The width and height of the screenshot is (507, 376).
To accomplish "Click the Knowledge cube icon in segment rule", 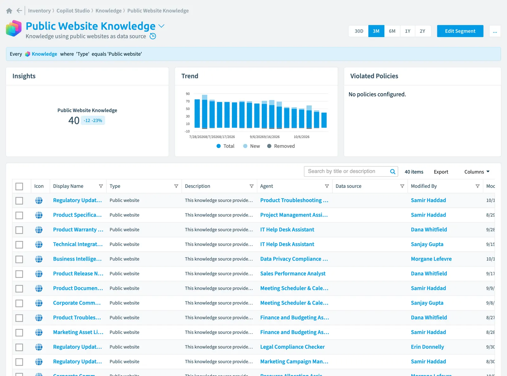I will (x=28, y=54).
